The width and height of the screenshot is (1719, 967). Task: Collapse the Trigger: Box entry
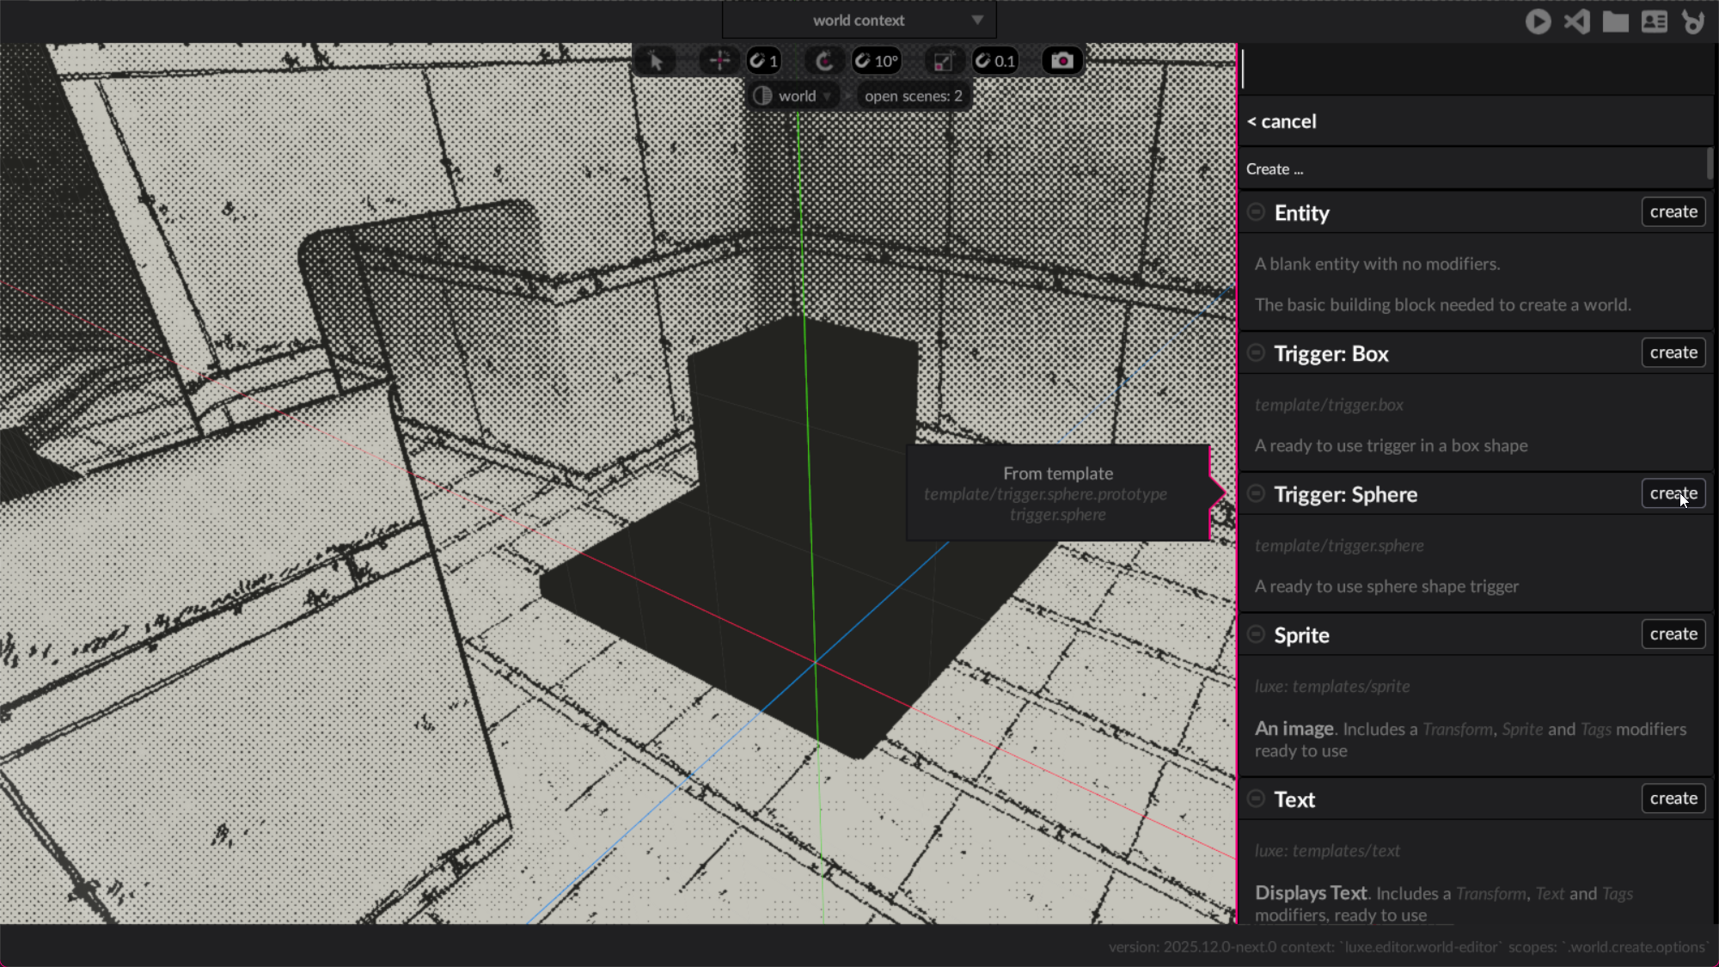point(1256,353)
